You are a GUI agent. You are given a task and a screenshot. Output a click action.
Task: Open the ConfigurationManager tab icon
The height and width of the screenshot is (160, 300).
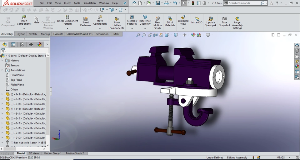pyautogui.click(x=22, y=45)
